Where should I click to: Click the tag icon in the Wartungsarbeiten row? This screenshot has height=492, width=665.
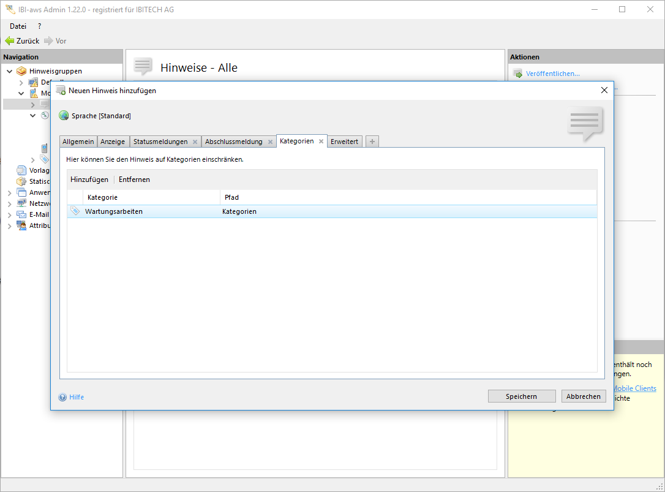[x=75, y=211]
